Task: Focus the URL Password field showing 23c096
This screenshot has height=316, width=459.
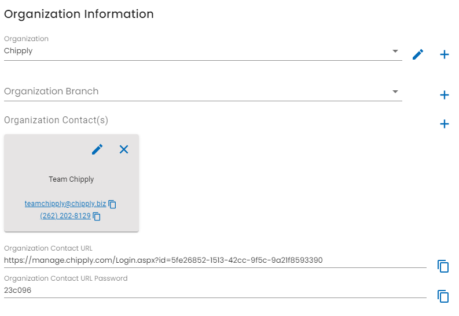Action: [215, 291]
